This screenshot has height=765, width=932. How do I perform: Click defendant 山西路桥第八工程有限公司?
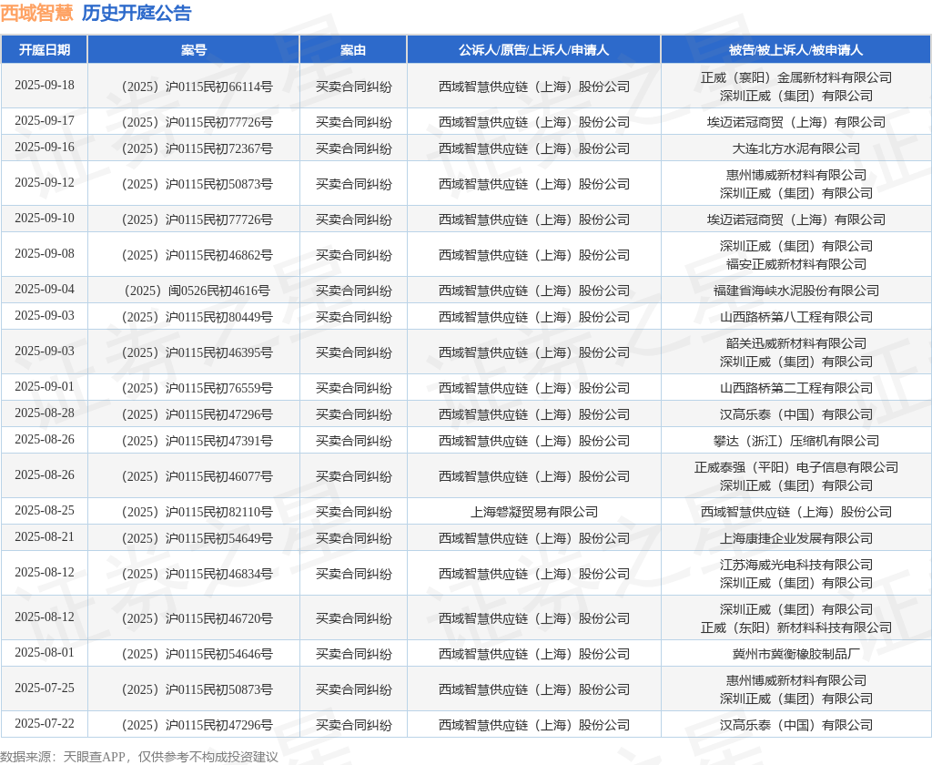point(795,316)
